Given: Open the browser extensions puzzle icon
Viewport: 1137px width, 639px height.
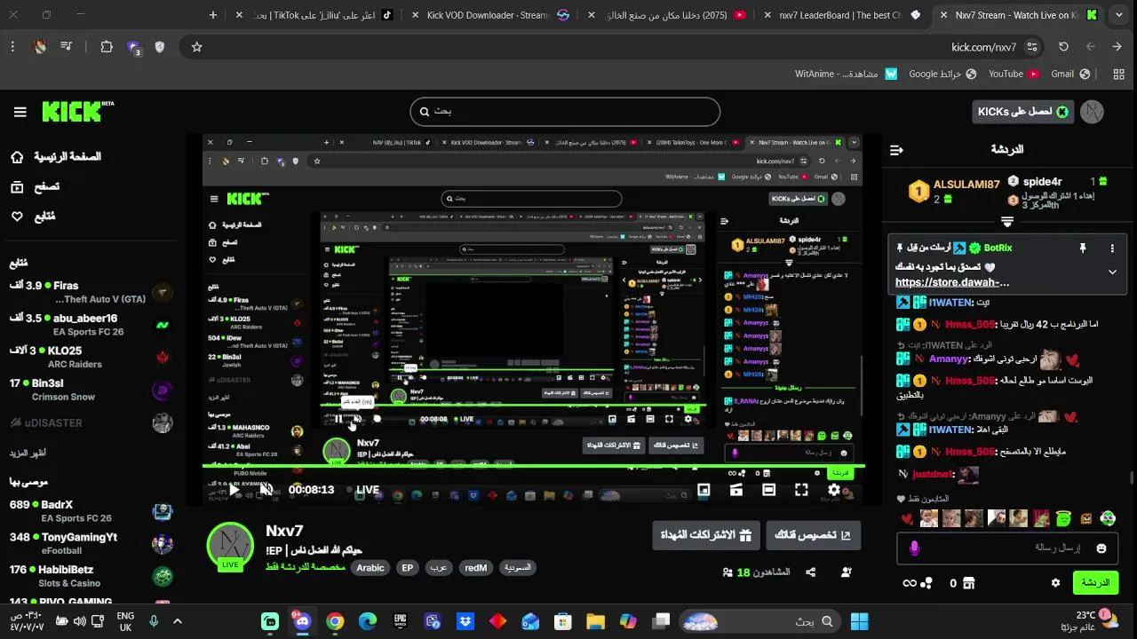Looking at the screenshot, I should 107,47.
